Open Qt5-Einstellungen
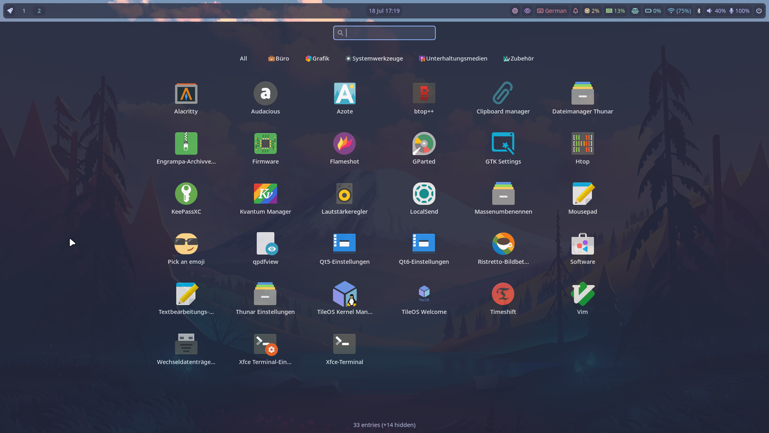The height and width of the screenshot is (433, 769). [x=345, y=248]
